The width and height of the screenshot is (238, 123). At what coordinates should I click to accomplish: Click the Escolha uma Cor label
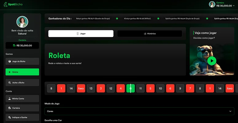pos(53,121)
